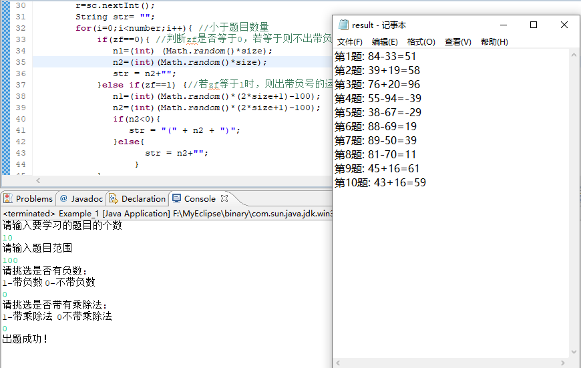Click code 'n1=(int) (Math.random()*size);' line 34
This screenshot has height=368, width=581.
192,51
